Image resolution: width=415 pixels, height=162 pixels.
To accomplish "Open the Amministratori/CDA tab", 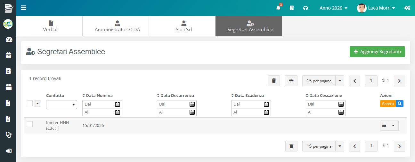I will 117,26.
